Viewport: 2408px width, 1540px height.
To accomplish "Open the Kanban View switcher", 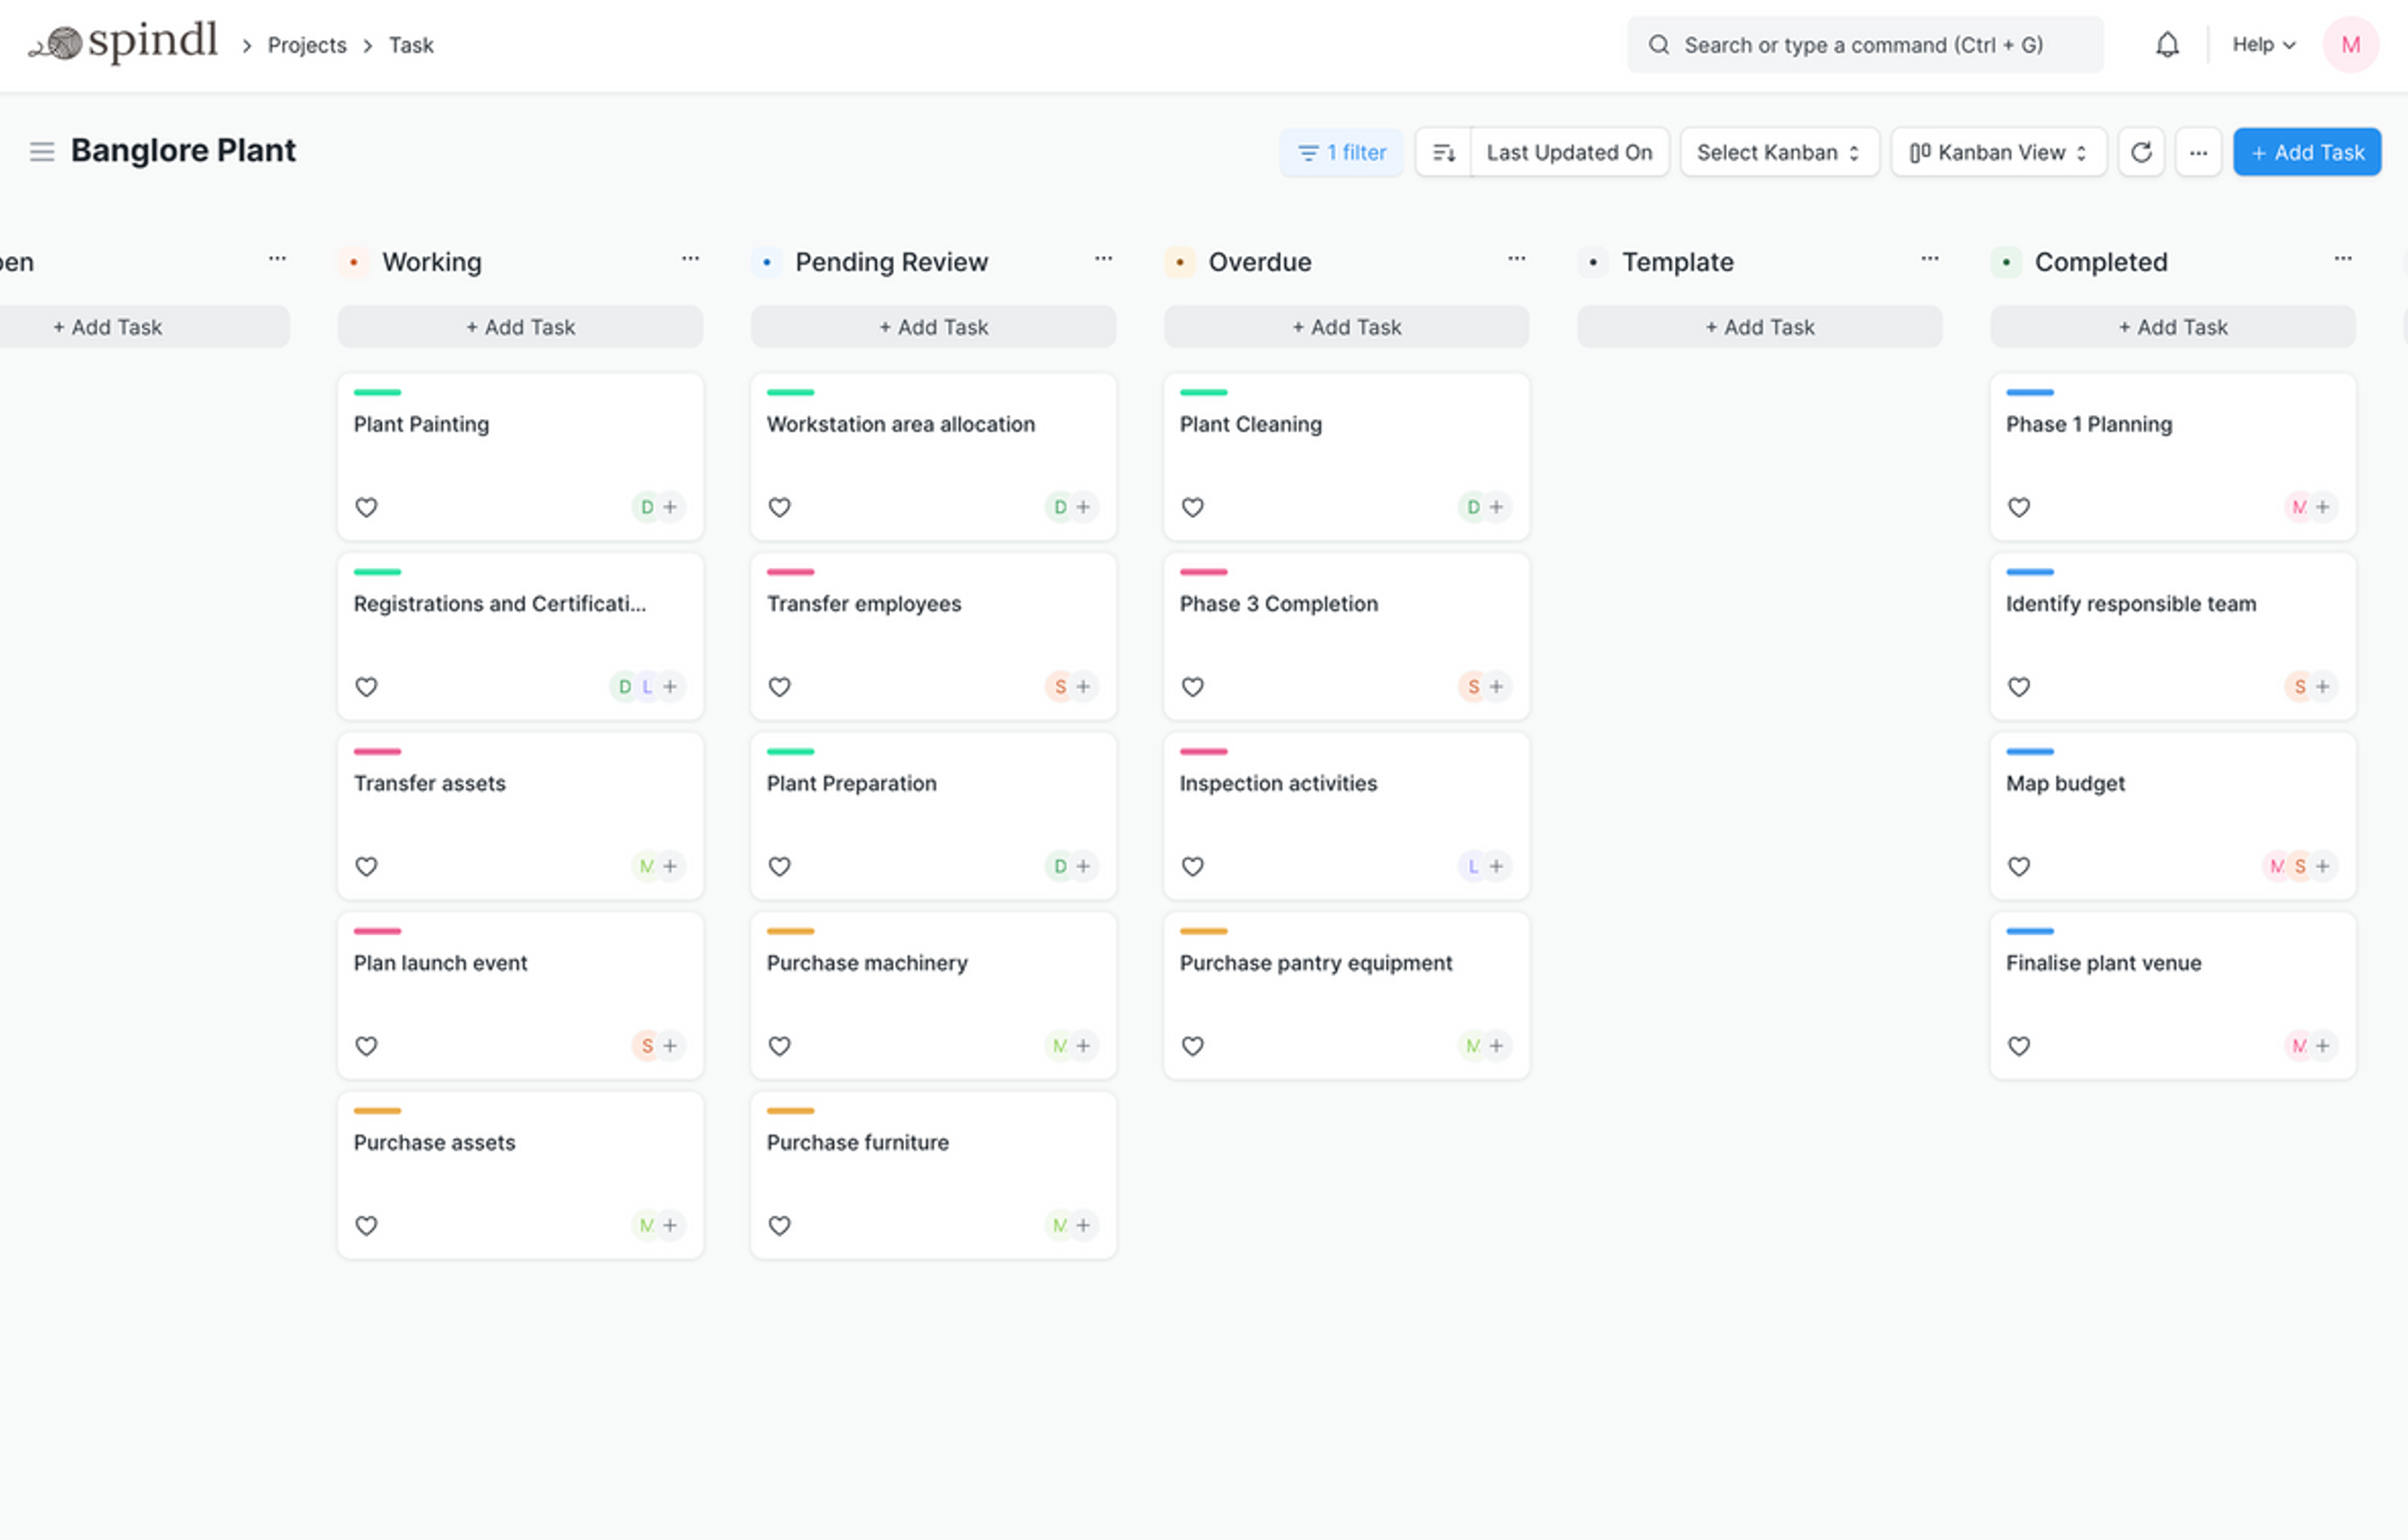I will [1997, 152].
